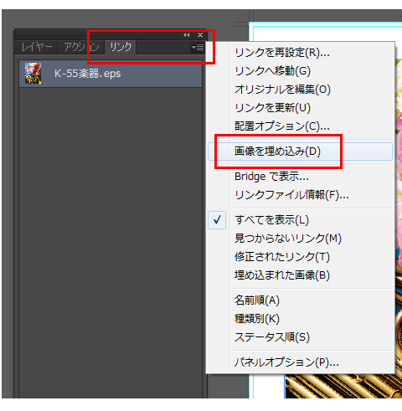The height and width of the screenshot is (411, 402).
Task: Open リンクファイル情報(F)... from the menu
Action: [x=291, y=195]
